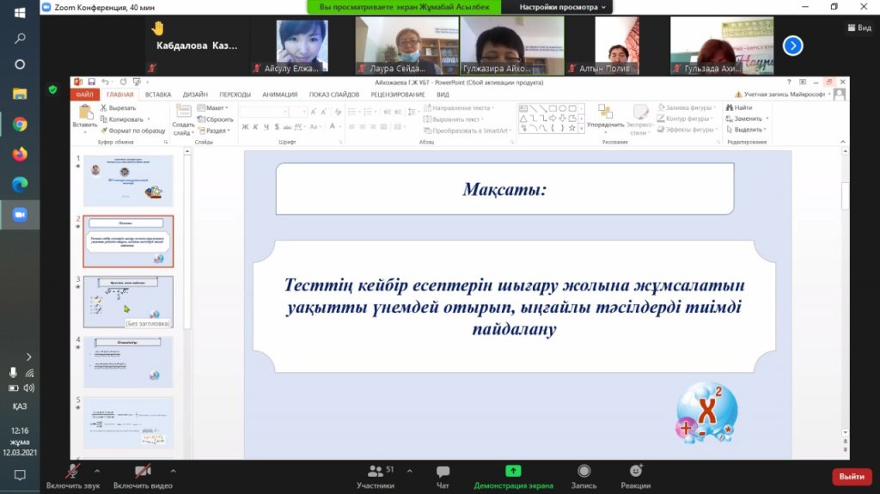Image resolution: width=880 pixels, height=494 pixels.
Task: Leave the meeting with Выйти button
Action: pyautogui.click(x=852, y=476)
